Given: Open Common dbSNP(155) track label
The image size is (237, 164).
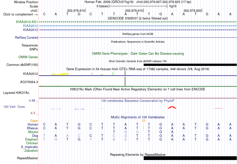Looking at the screenshot, I should click(22, 65).
